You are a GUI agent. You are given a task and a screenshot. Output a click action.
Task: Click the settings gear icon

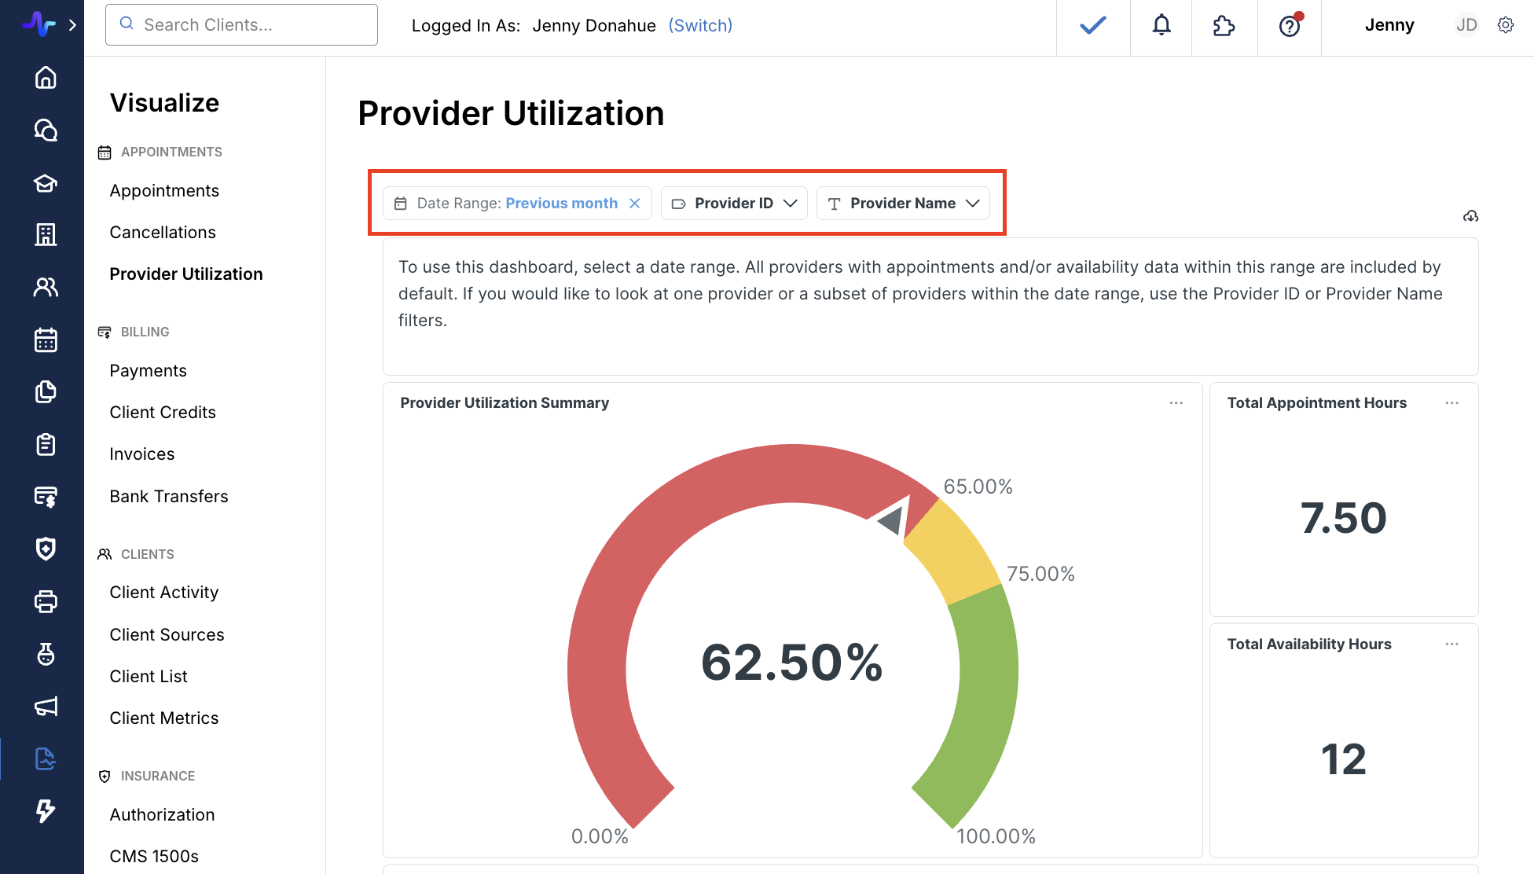[x=1505, y=25]
